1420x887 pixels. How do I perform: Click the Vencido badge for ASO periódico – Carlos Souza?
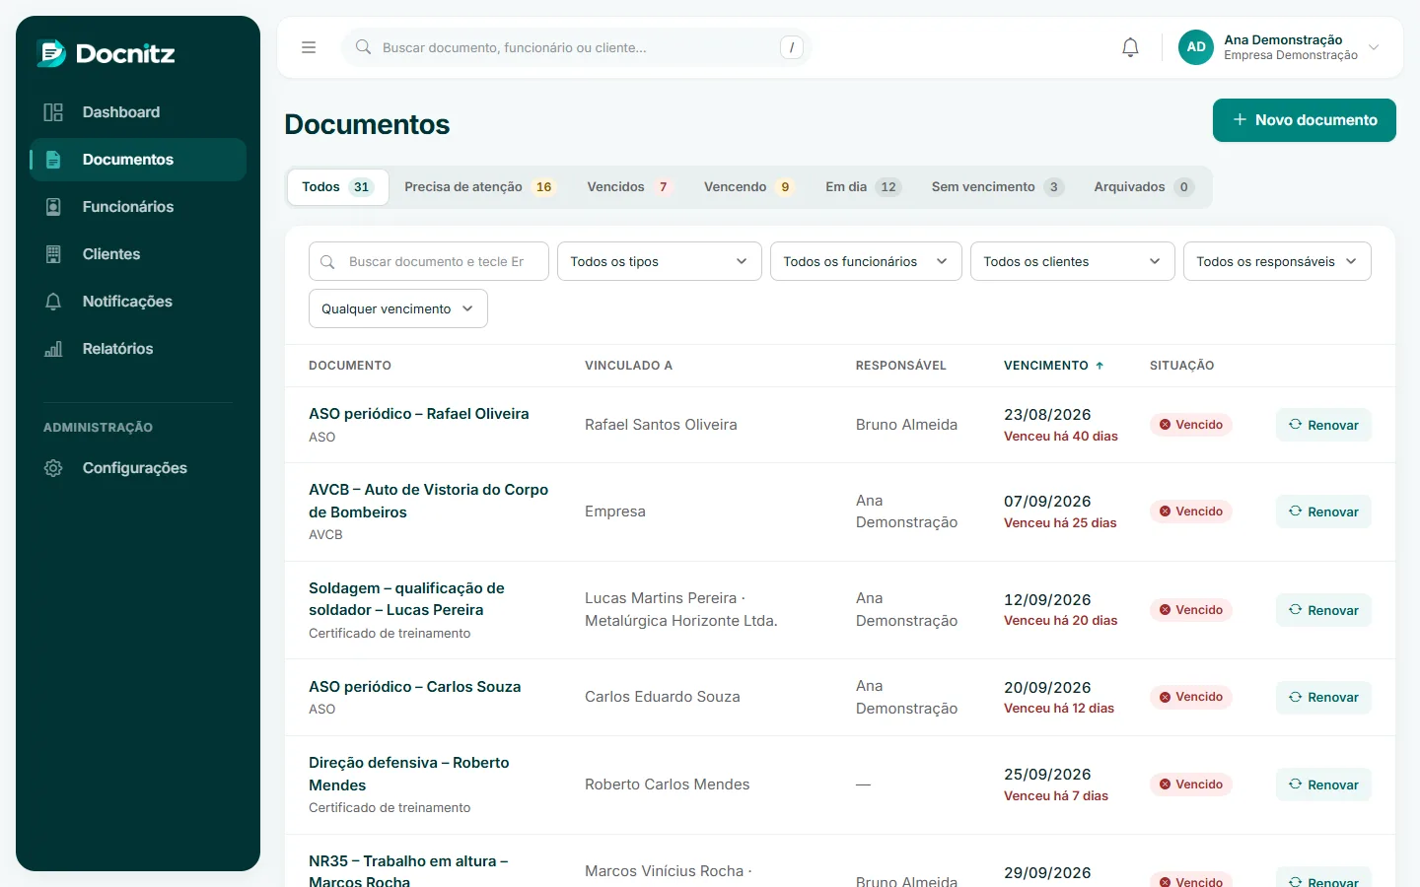click(x=1190, y=697)
